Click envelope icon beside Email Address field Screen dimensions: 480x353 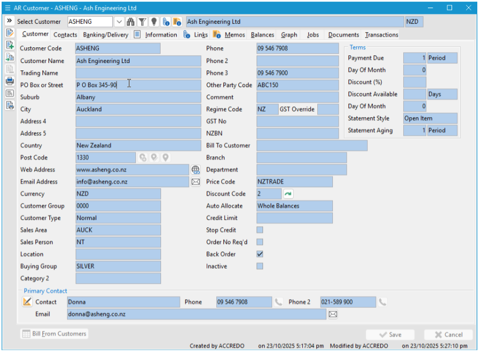[x=195, y=182]
